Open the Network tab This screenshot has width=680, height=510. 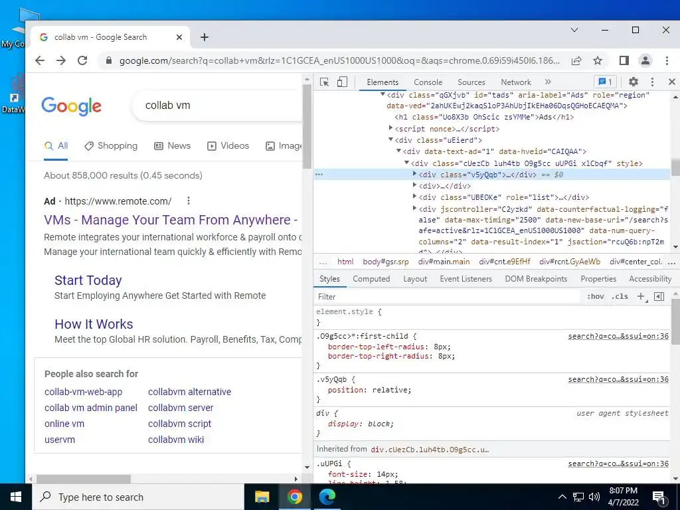pyautogui.click(x=515, y=82)
